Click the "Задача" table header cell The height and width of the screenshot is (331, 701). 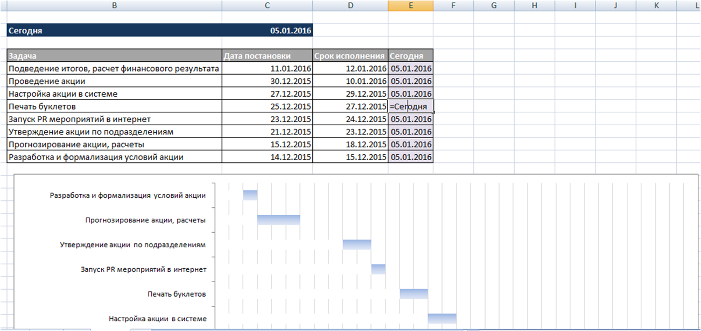(x=114, y=56)
